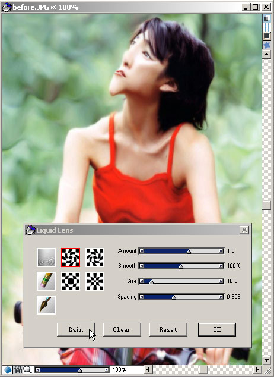The height and width of the screenshot is (377, 274).
Task: Choose the counter-twirl checker pattern lens
Action: (x=95, y=257)
